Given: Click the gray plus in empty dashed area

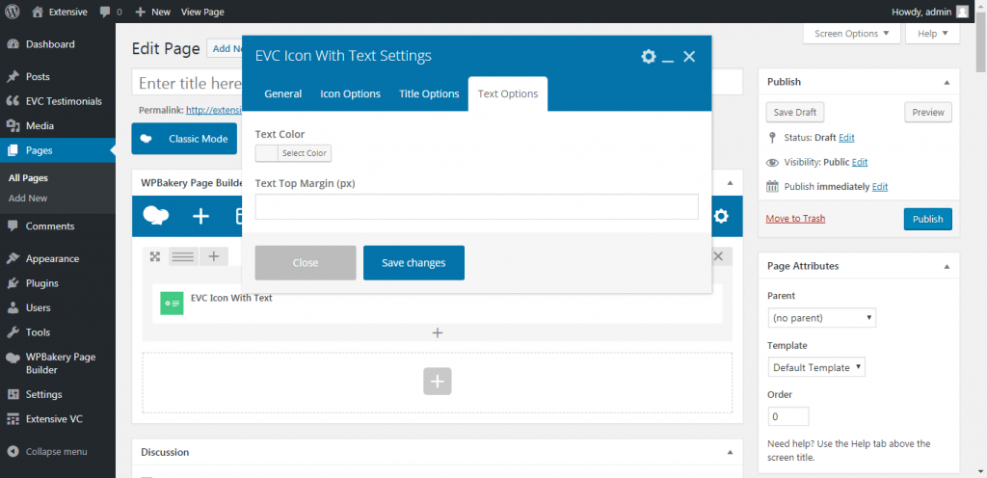Looking at the screenshot, I should 437,382.
